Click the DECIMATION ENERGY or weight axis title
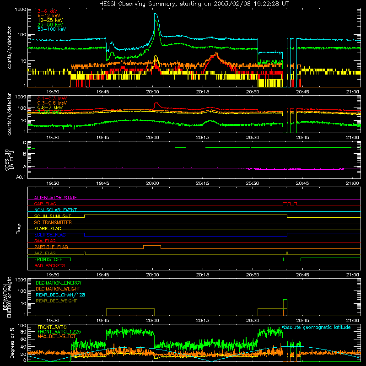Screen dimensions: 366x366 tap(7, 297)
